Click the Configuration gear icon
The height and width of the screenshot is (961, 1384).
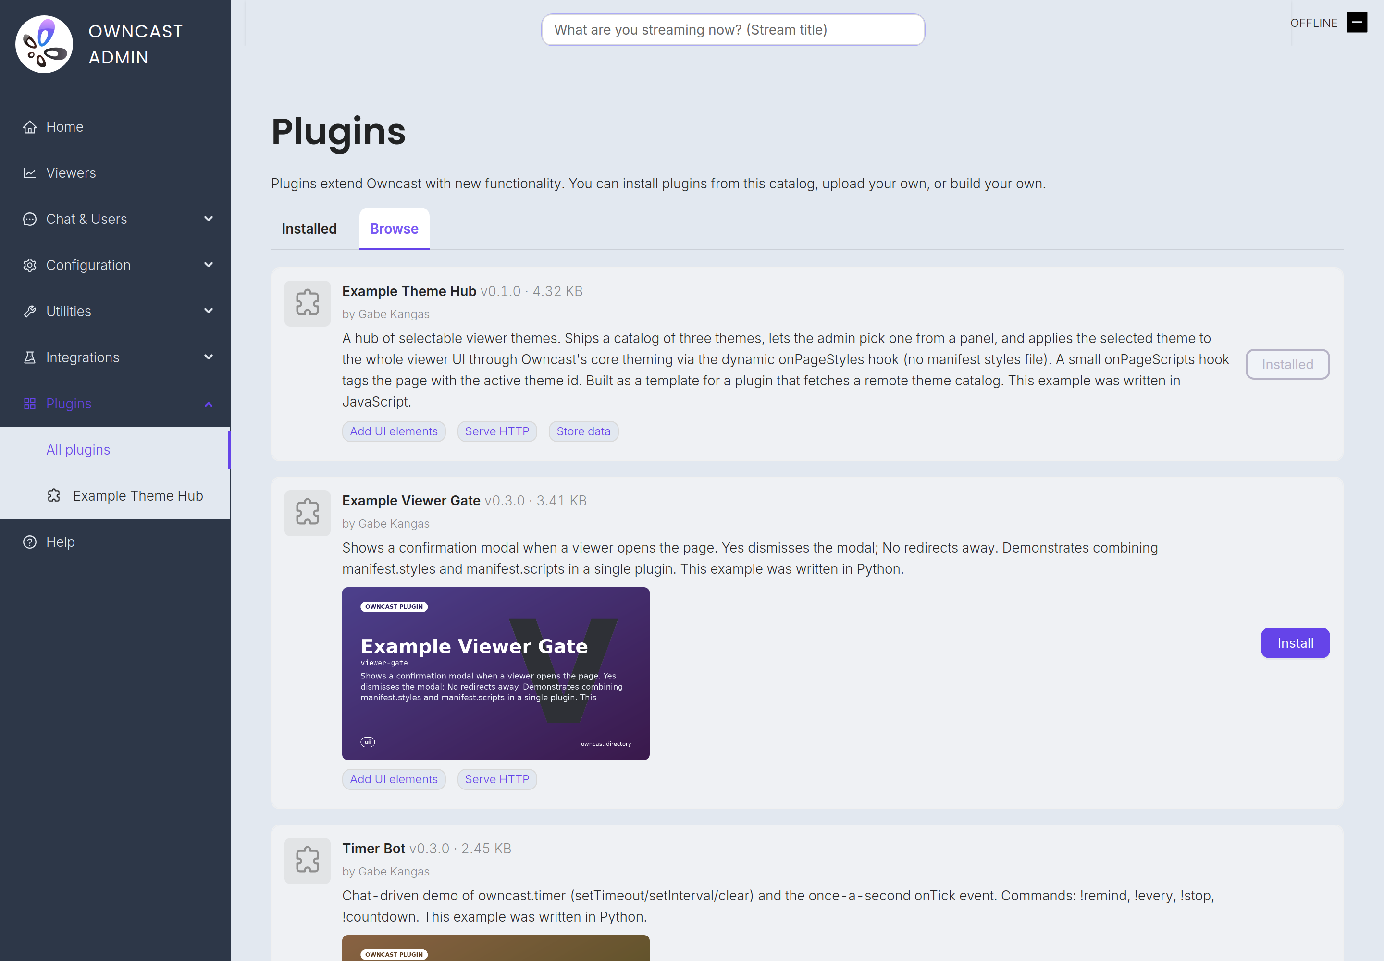(x=29, y=265)
